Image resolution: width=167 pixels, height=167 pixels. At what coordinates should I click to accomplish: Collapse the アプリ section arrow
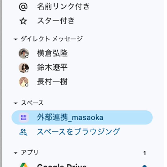pos(16,153)
